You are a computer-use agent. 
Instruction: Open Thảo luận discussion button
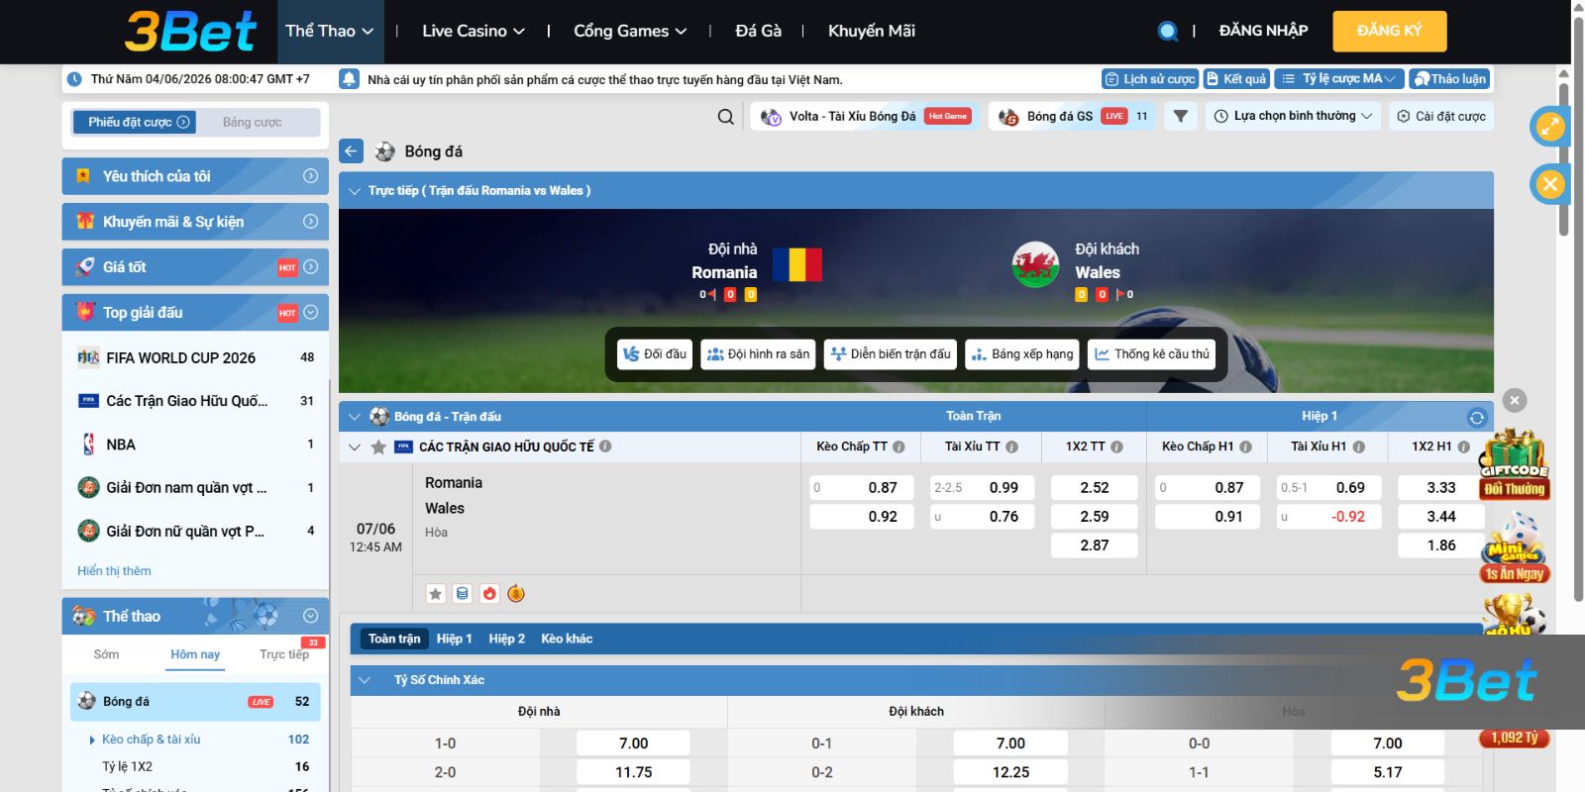click(1449, 79)
